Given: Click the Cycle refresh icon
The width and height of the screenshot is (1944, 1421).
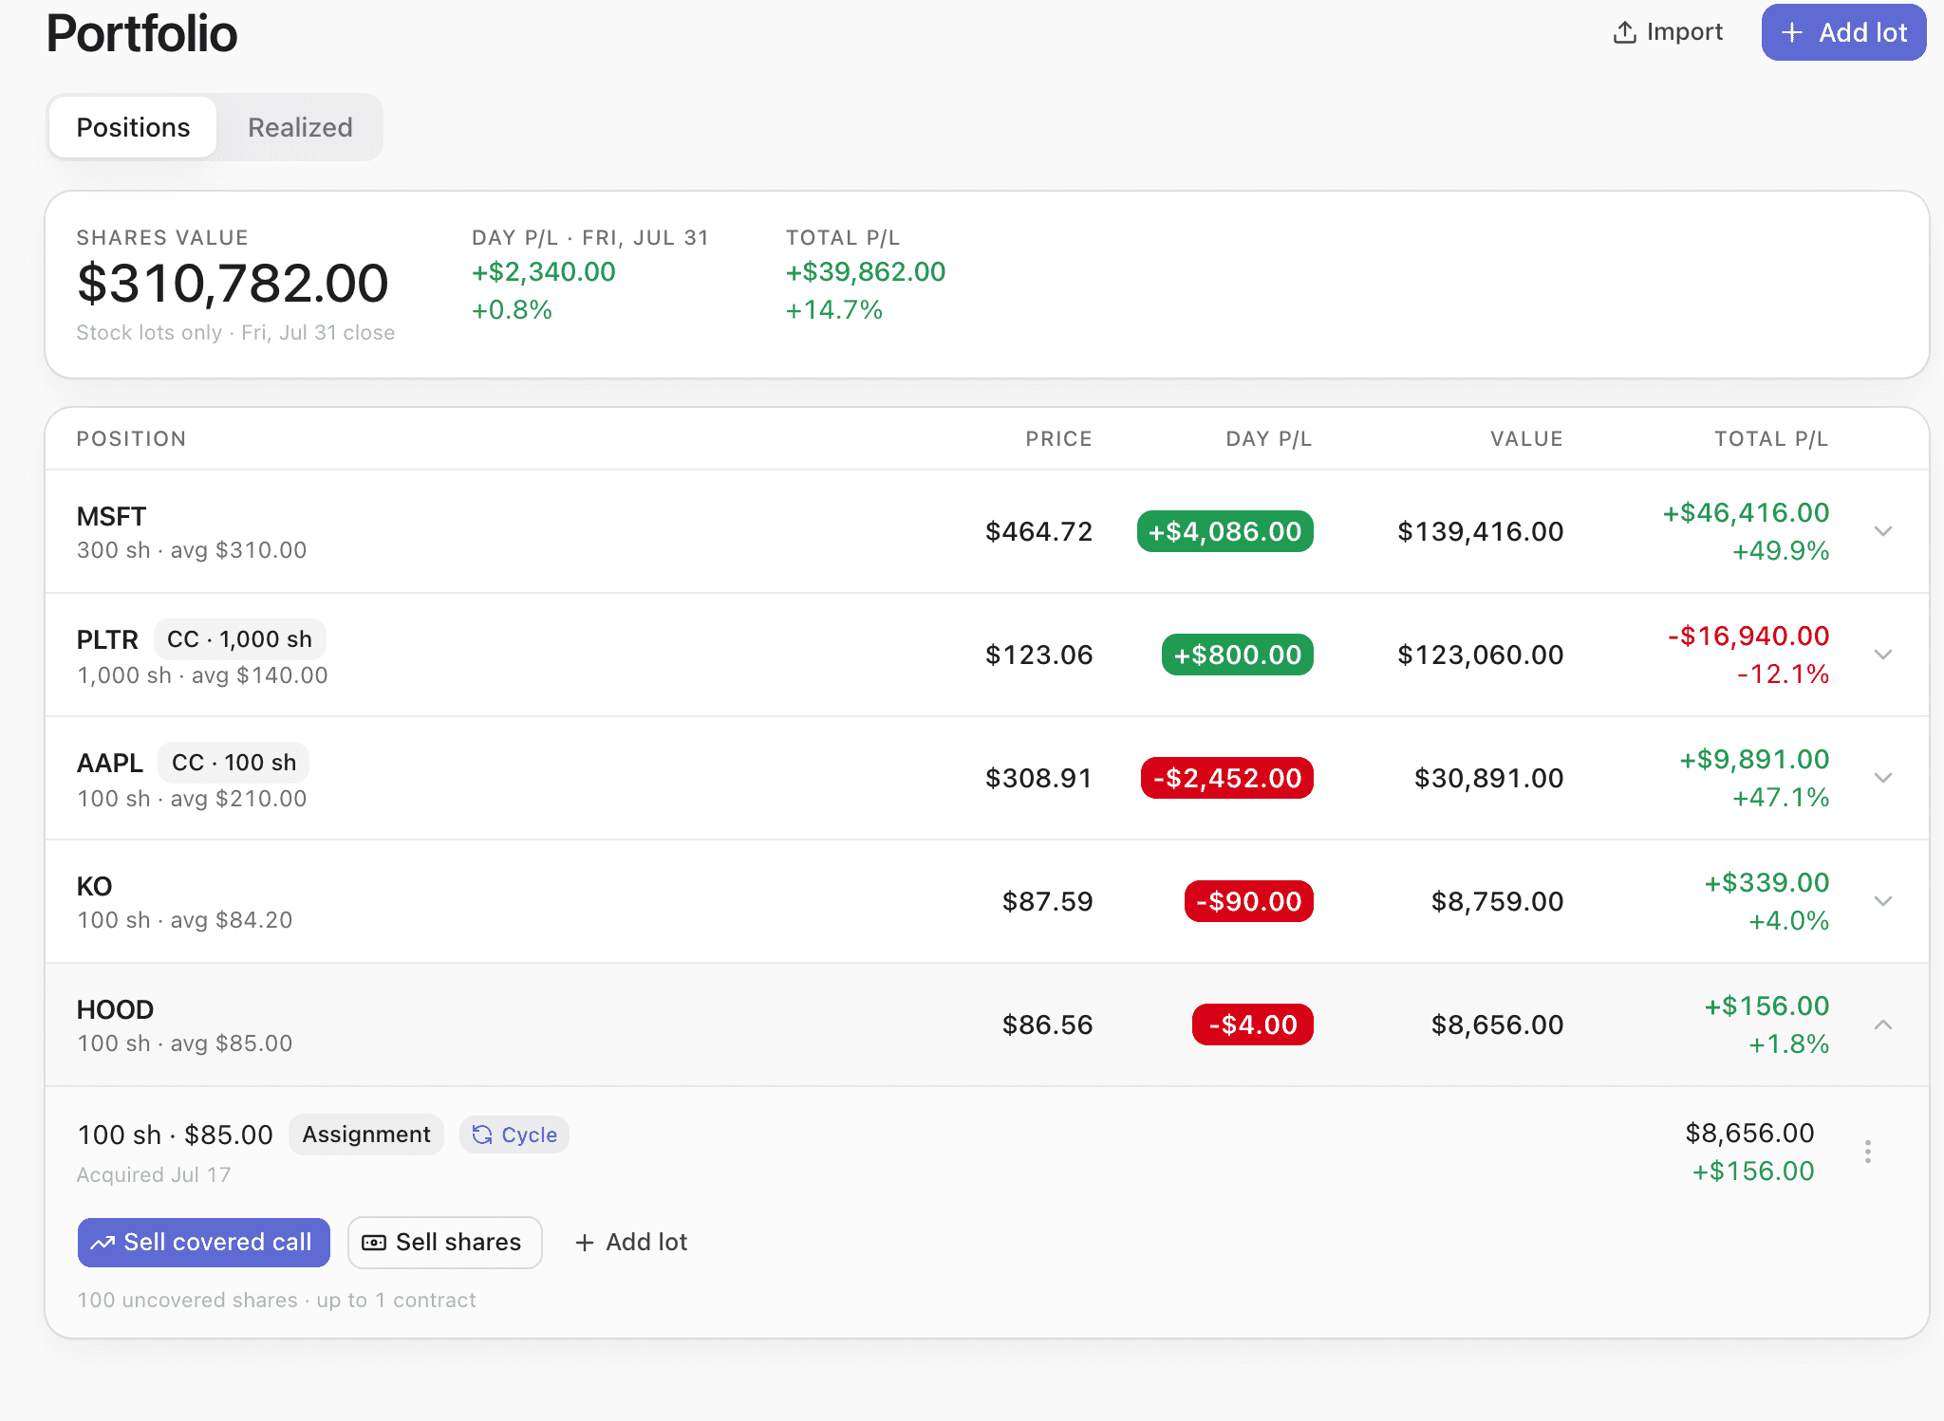Looking at the screenshot, I should click(482, 1135).
